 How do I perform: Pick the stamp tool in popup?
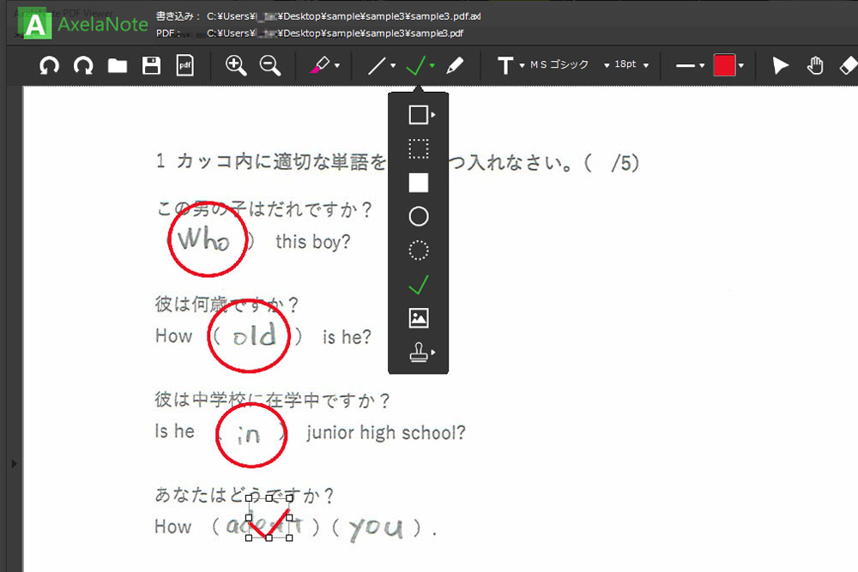pos(420,352)
